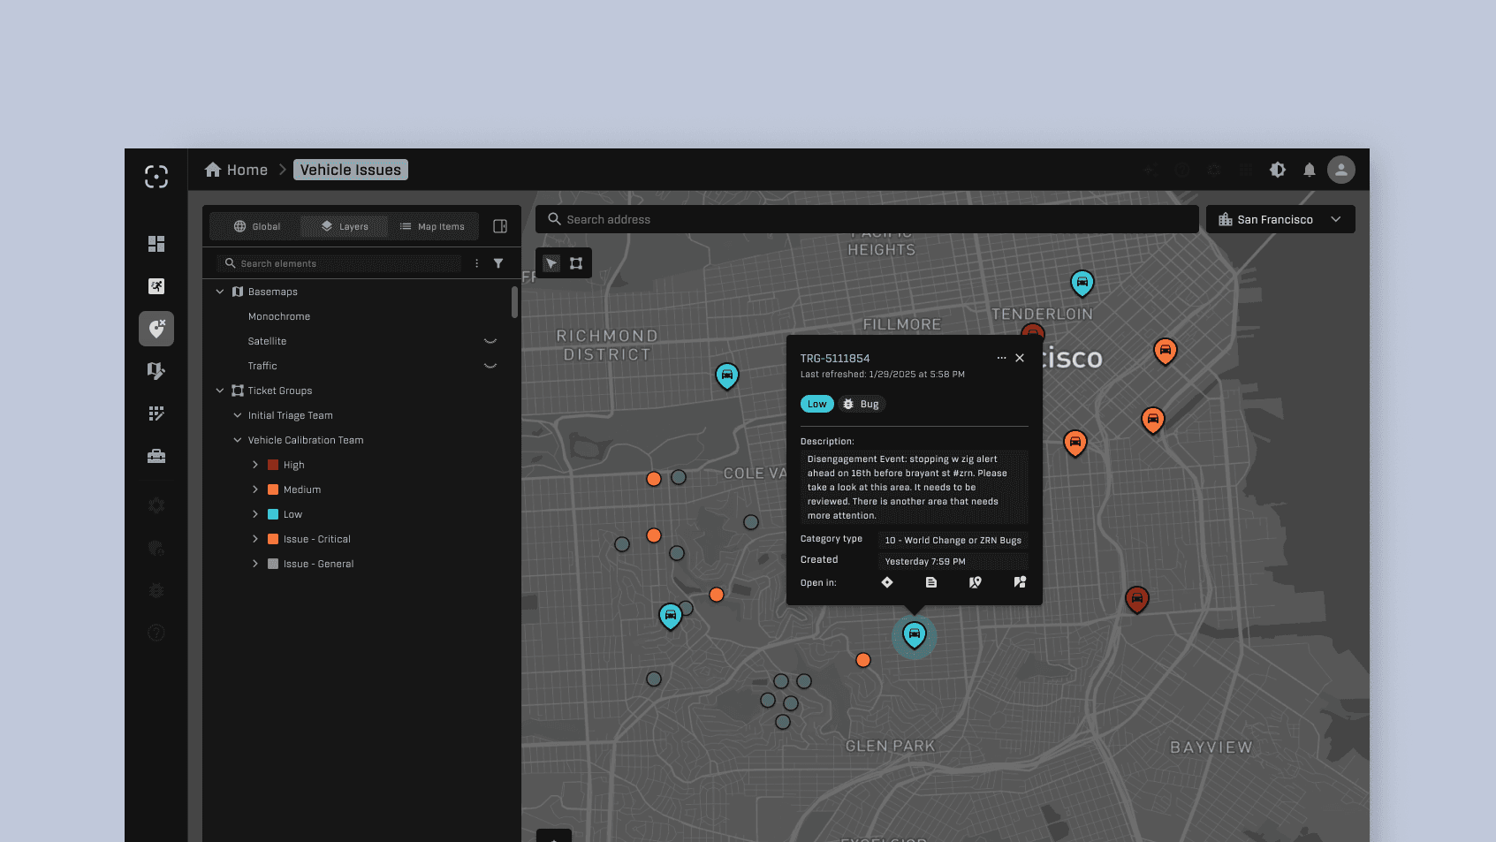
Task: Click the Yesterday 7:59 PM created value
Action: coord(953,561)
